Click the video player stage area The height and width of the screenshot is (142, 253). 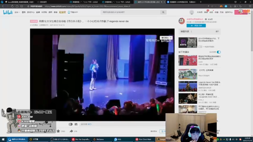click(x=102, y=75)
